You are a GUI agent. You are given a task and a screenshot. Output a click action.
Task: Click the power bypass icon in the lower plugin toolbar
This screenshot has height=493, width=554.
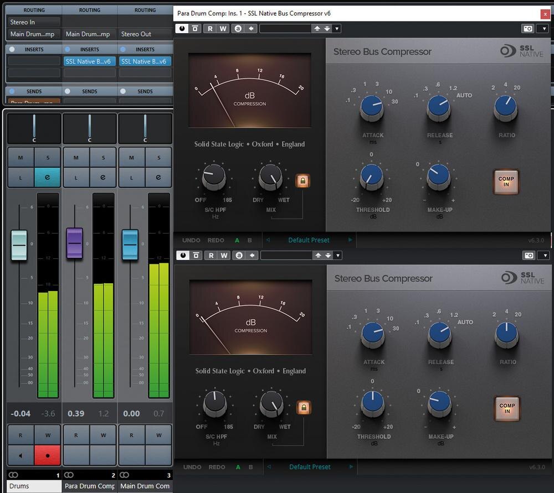click(183, 255)
